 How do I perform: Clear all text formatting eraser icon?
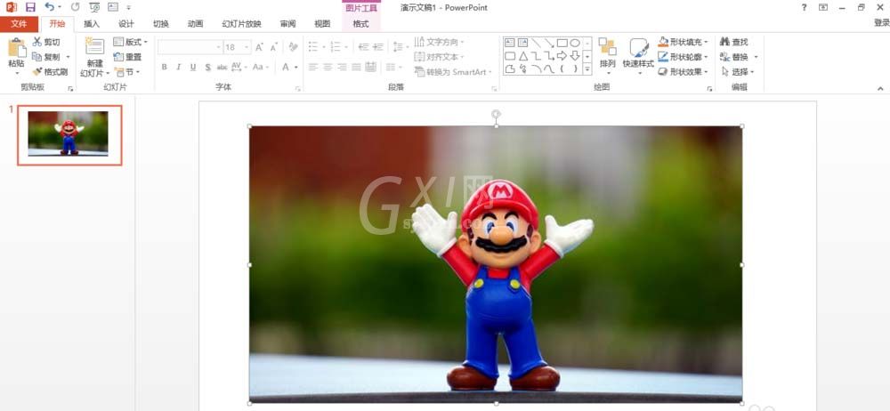(x=293, y=47)
